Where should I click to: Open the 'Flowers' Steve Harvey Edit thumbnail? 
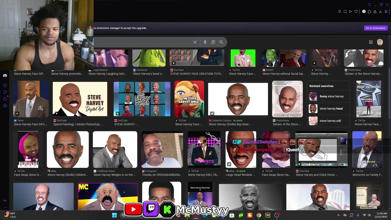[x=204, y=149]
